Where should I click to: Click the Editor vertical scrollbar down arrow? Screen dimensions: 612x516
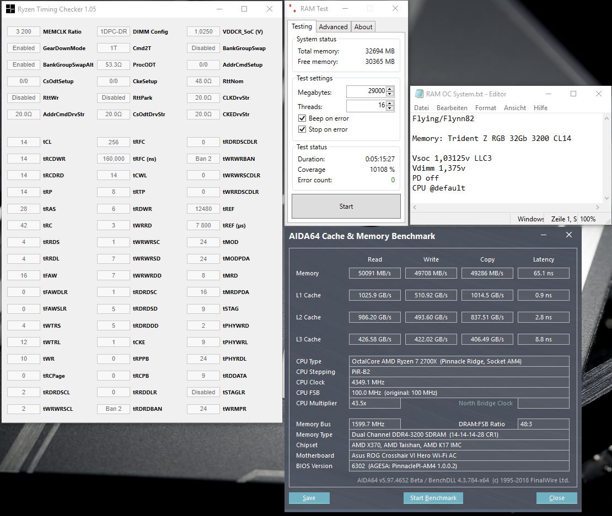point(606,198)
